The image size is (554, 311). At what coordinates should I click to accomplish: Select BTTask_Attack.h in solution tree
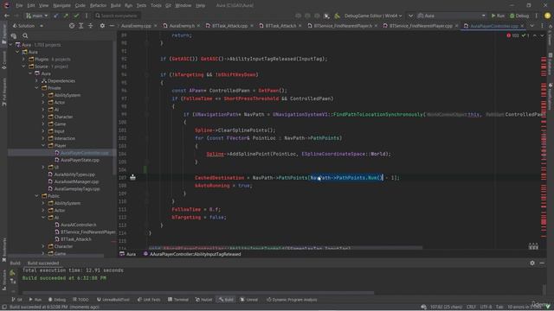76,239
